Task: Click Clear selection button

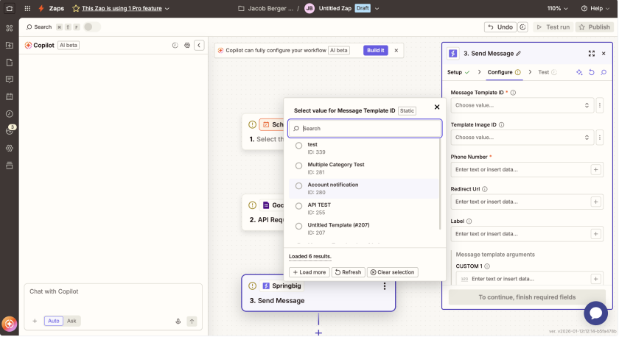Action: 392,272
